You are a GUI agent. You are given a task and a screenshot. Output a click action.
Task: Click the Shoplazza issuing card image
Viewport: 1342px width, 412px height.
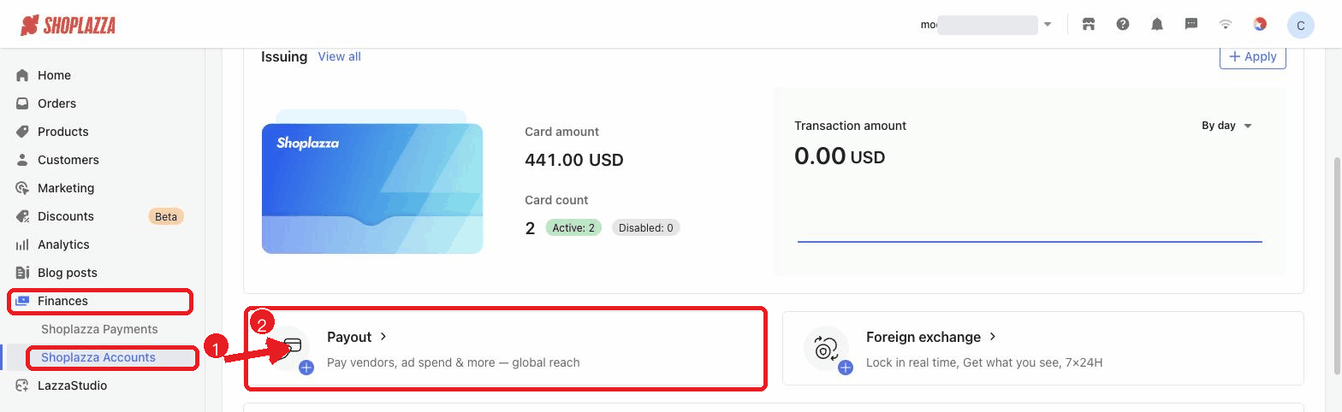[x=372, y=188]
